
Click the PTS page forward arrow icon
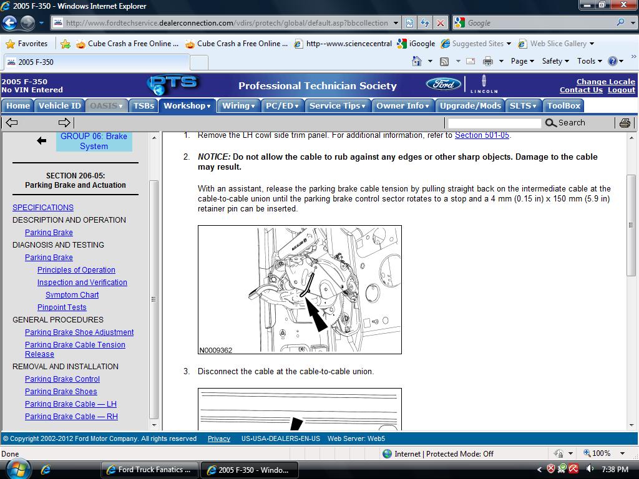pos(64,122)
